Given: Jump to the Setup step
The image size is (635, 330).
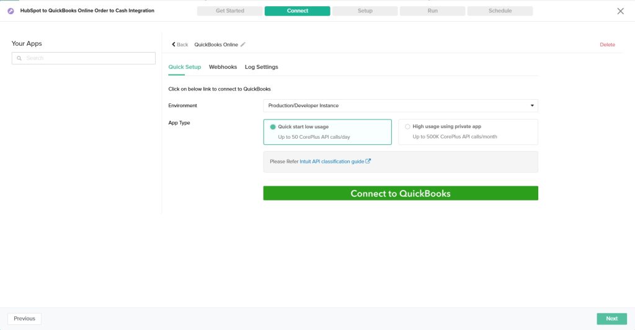Looking at the screenshot, I should tap(365, 11).
